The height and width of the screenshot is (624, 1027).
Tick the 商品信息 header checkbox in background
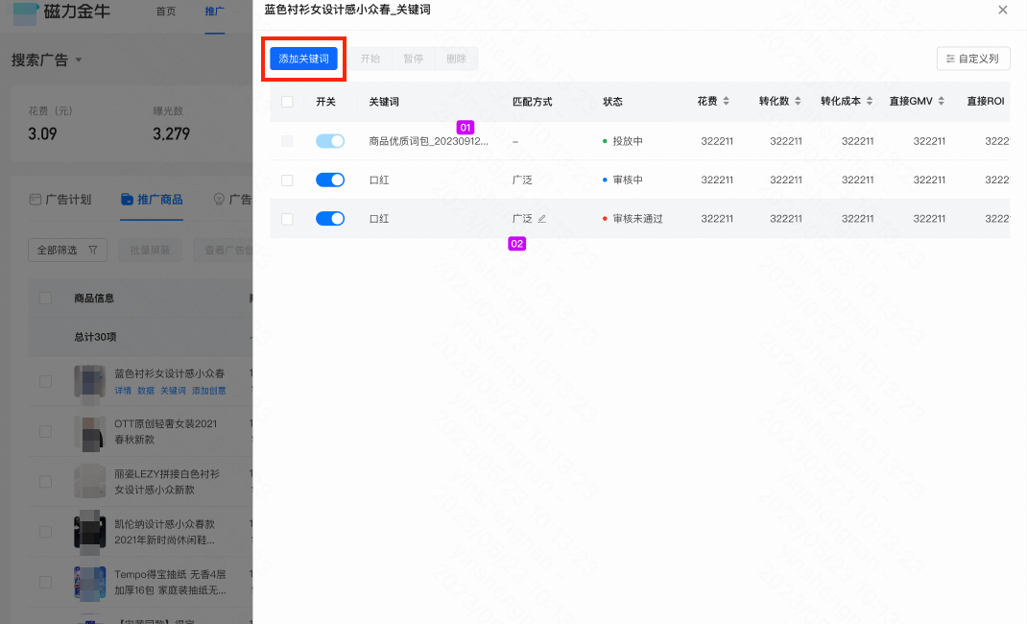[45, 298]
